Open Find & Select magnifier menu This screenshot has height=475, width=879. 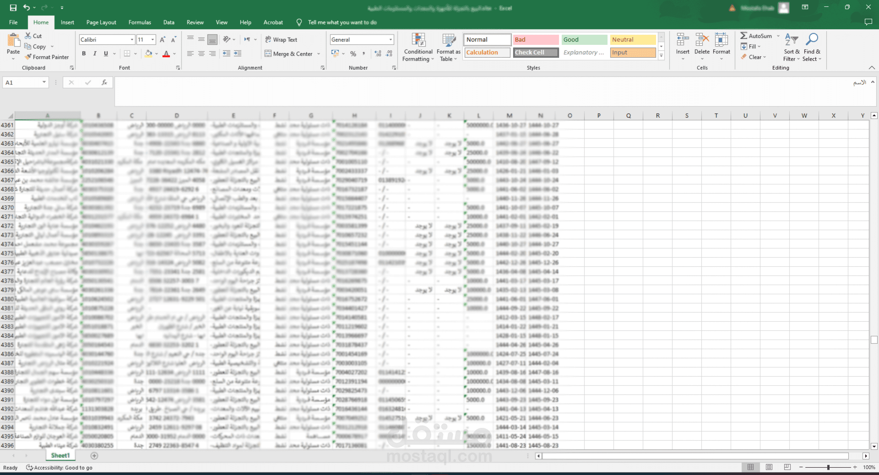coord(812,47)
